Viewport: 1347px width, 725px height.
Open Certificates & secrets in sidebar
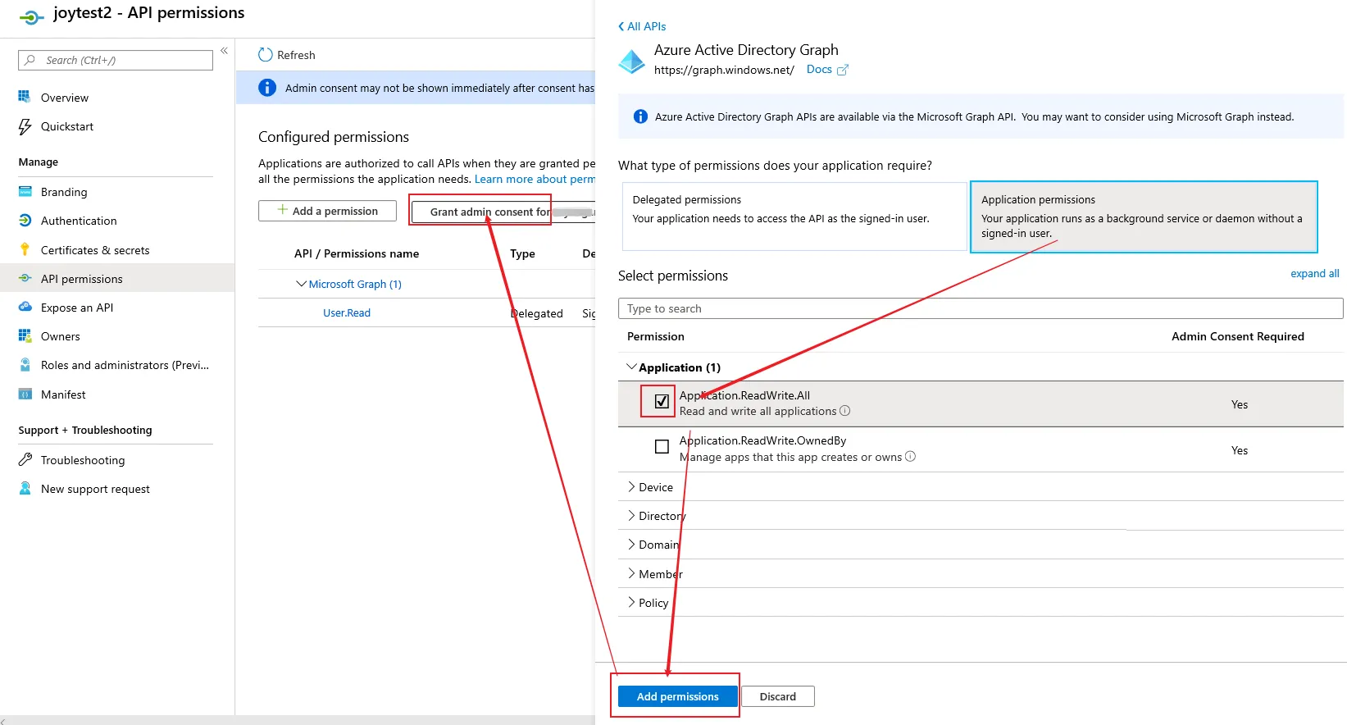[95, 250]
